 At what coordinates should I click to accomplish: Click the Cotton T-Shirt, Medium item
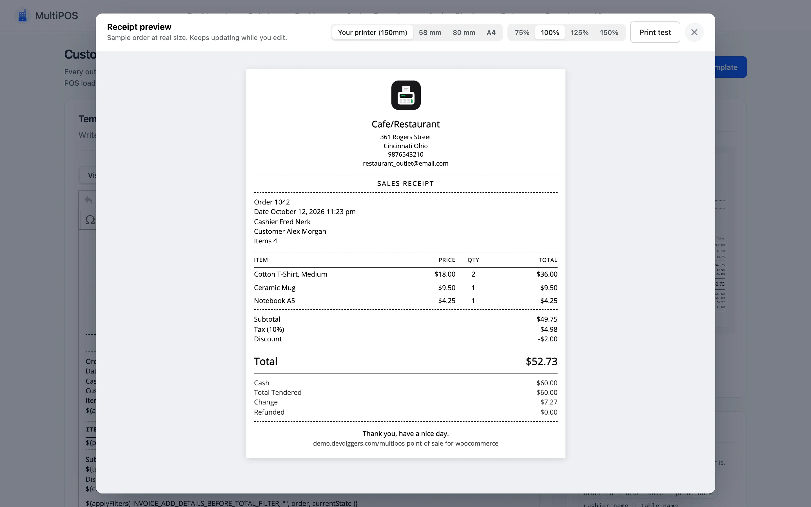[290, 274]
